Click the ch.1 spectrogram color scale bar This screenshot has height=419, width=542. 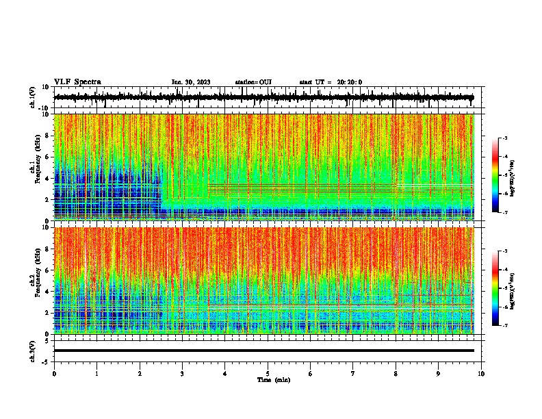point(495,175)
